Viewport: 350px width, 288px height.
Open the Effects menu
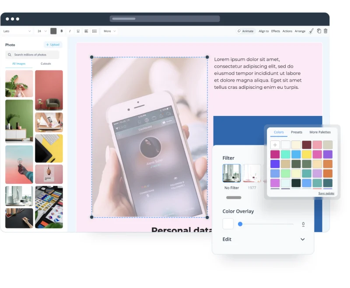point(276,31)
